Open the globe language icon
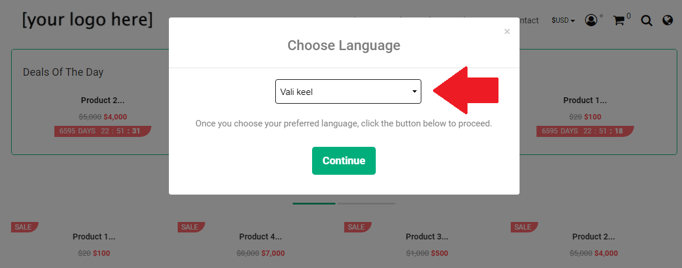This screenshot has width=682, height=268. coord(667,20)
